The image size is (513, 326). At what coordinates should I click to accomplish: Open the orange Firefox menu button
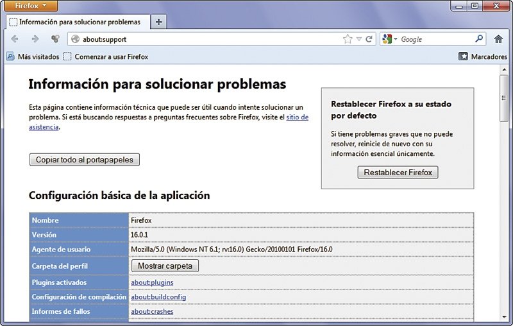tap(31, 6)
